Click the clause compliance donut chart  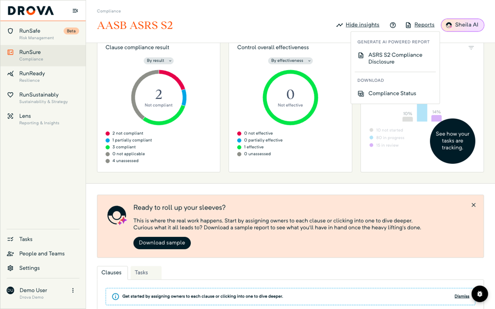coord(159,97)
